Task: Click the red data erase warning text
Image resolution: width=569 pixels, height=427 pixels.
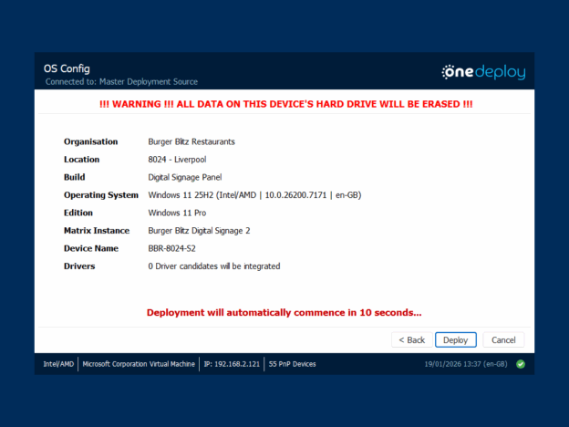Action: (286, 104)
